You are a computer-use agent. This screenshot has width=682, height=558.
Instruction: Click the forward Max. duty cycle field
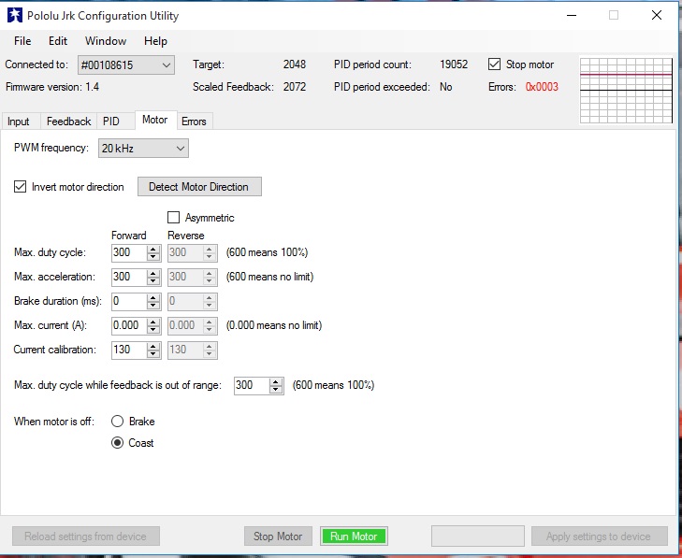click(129, 252)
